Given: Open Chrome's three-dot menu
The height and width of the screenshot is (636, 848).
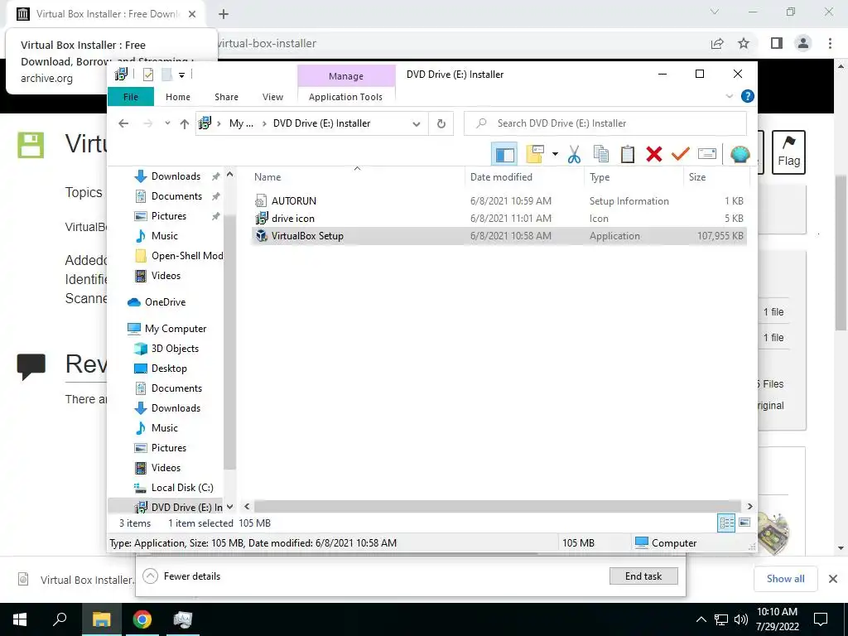Looking at the screenshot, I should [x=830, y=43].
